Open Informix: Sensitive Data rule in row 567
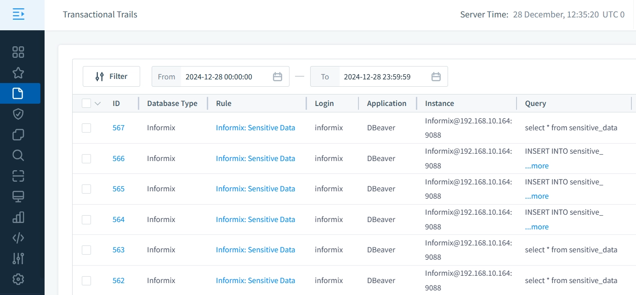636x295 pixels. [256, 128]
